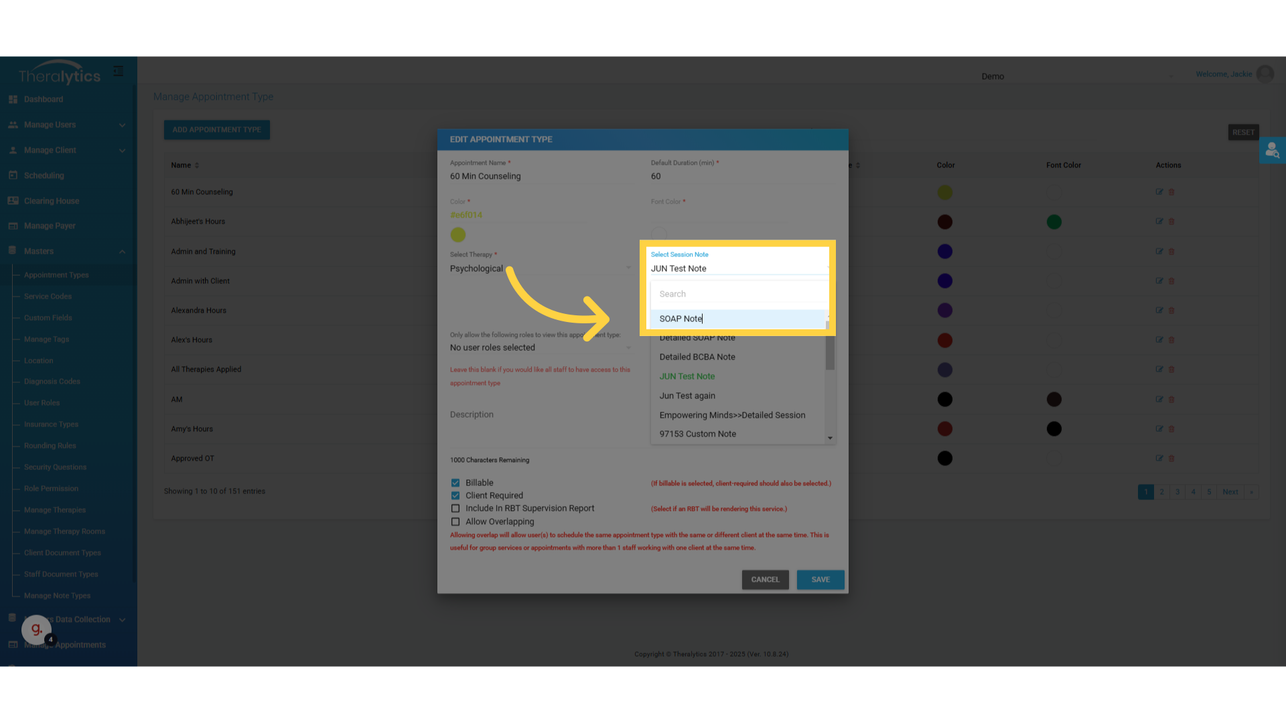The image size is (1286, 723).
Task: Click the yellow appointment color swatch
Action: pyautogui.click(x=458, y=235)
